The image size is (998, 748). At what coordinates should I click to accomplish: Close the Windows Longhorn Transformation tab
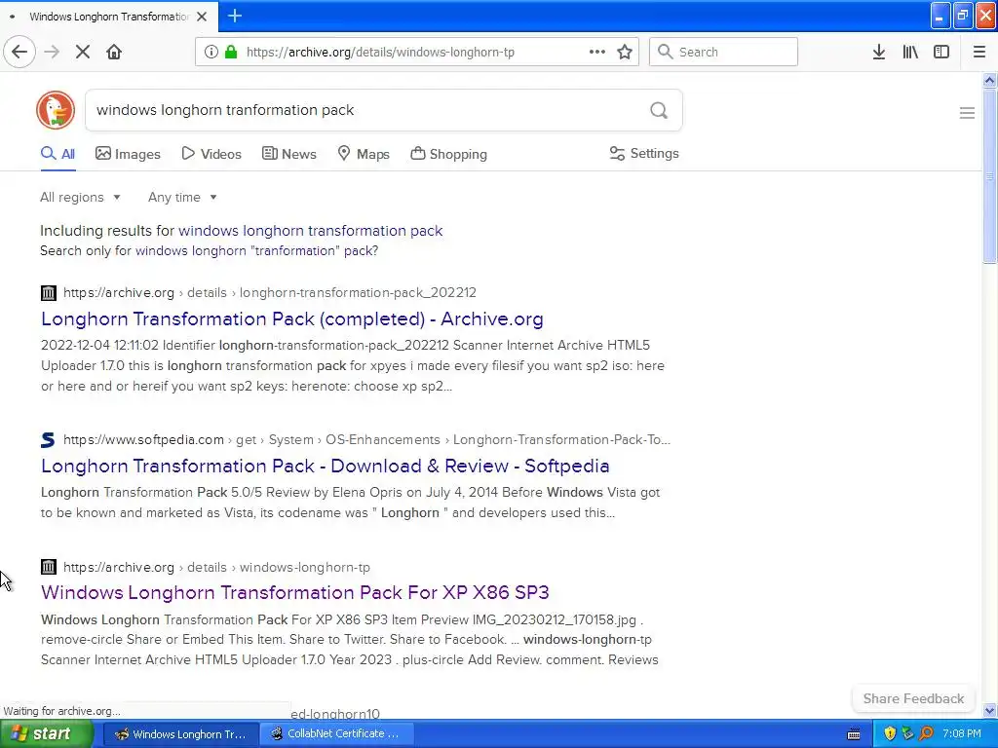click(x=202, y=17)
